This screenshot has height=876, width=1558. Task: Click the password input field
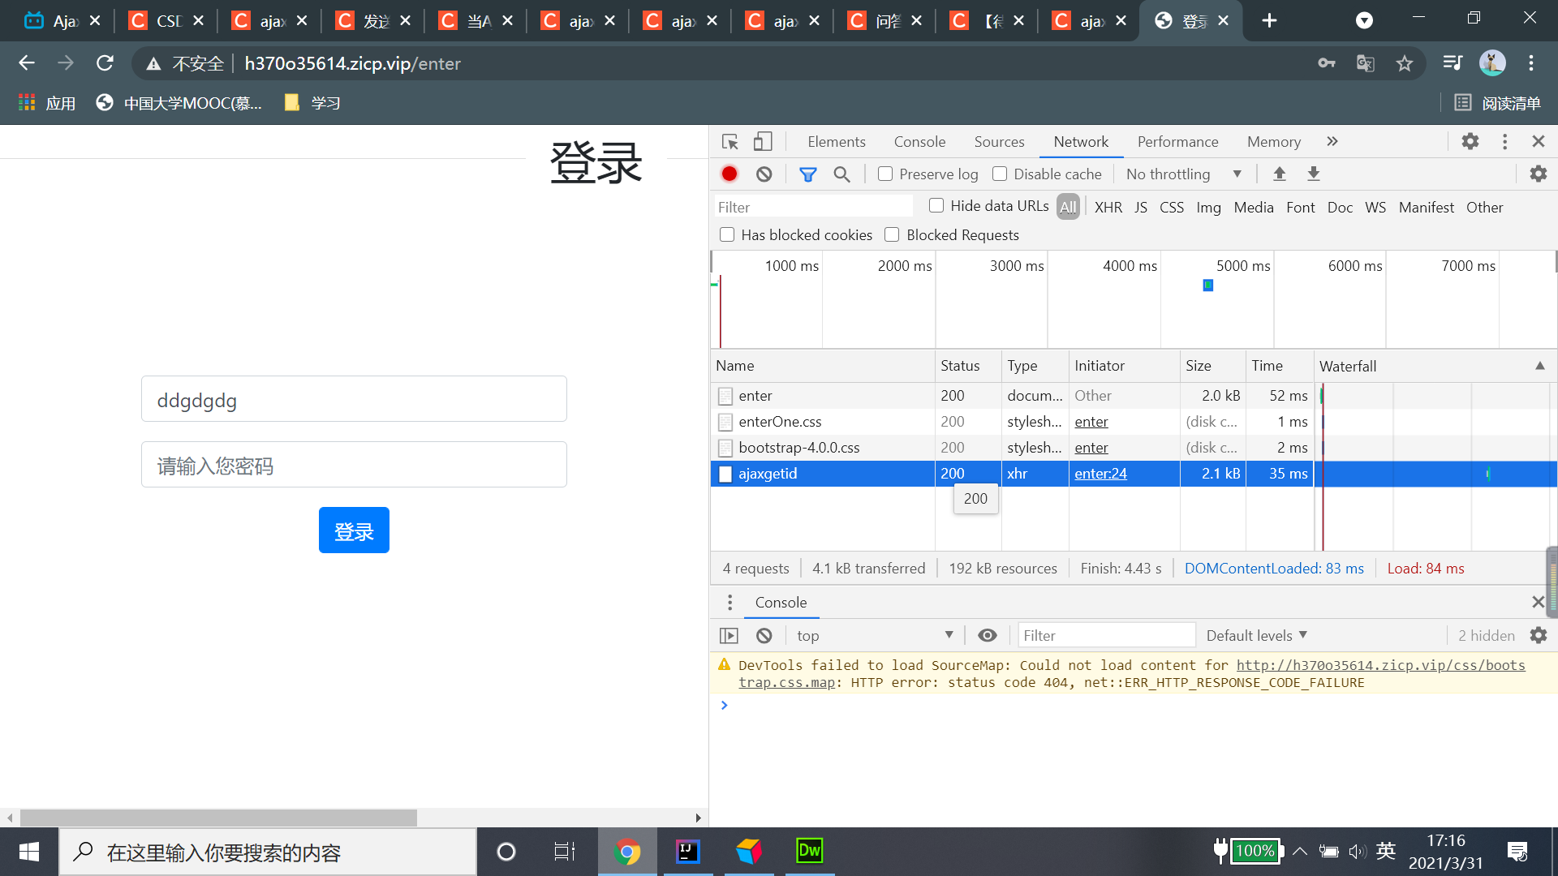point(354,465)
